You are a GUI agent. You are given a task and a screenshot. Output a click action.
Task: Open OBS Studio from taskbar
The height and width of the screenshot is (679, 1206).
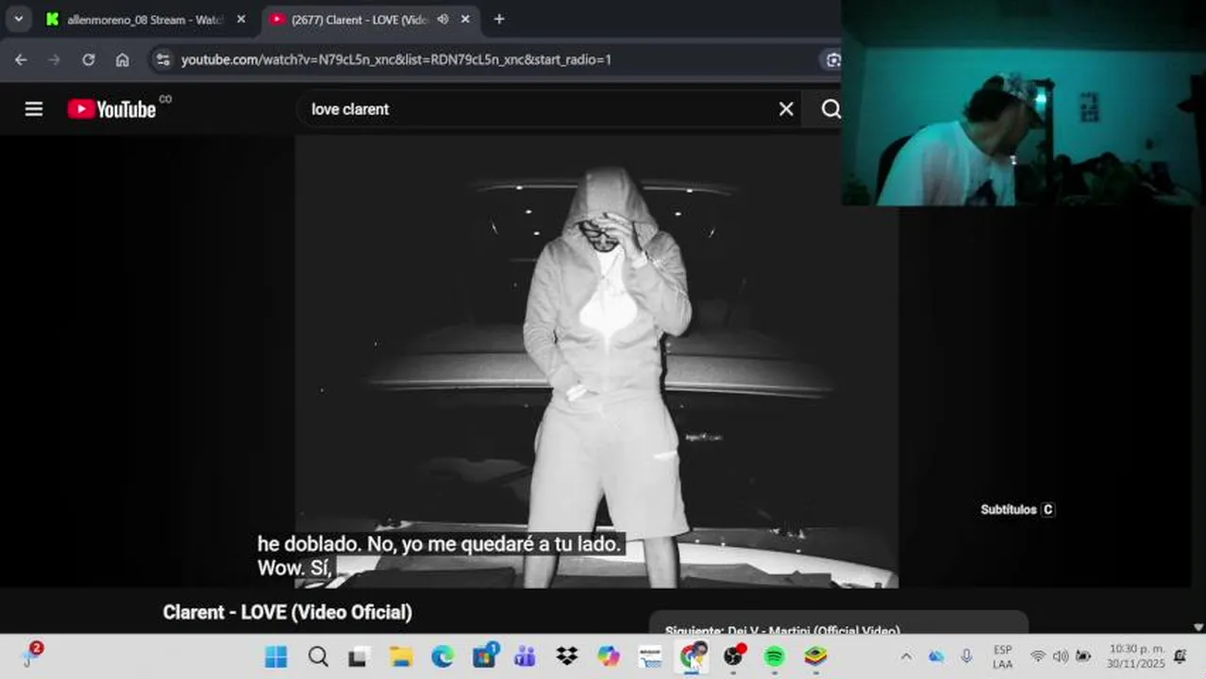click(x=734, y=656)
